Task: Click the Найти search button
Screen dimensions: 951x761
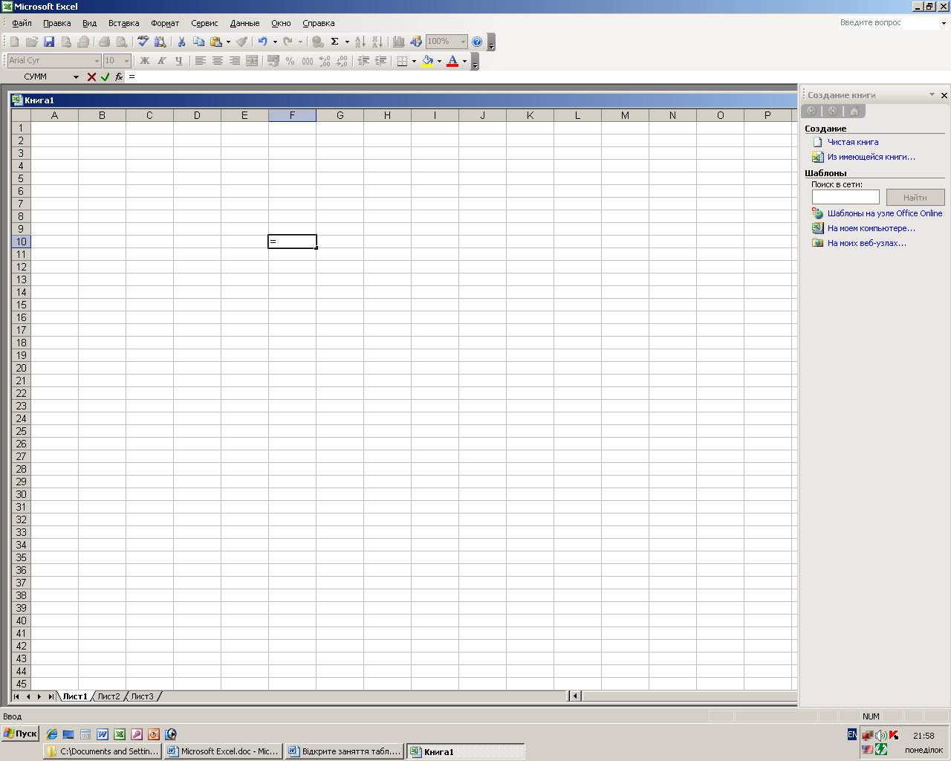Action: click(915, 197)
